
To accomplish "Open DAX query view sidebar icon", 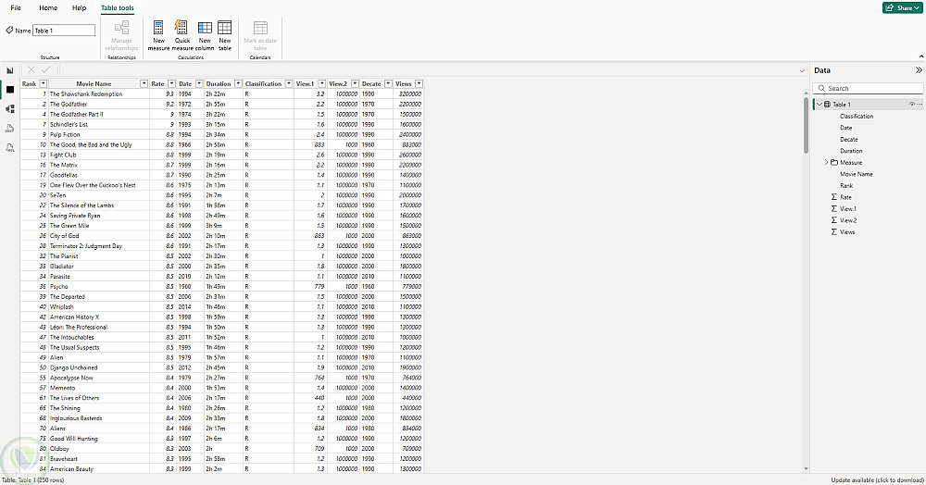I will (x=10, y=129).
